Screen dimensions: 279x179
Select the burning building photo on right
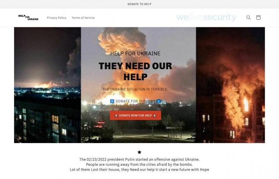[x=231, y=85]
